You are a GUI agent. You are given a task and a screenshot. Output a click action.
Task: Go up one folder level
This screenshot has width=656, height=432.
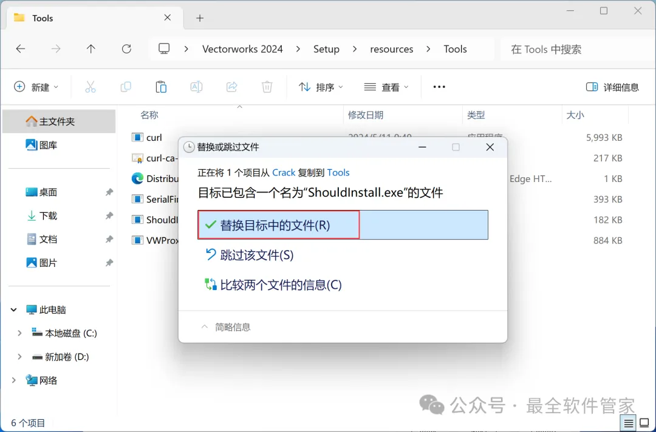click(x=91, y=49)
